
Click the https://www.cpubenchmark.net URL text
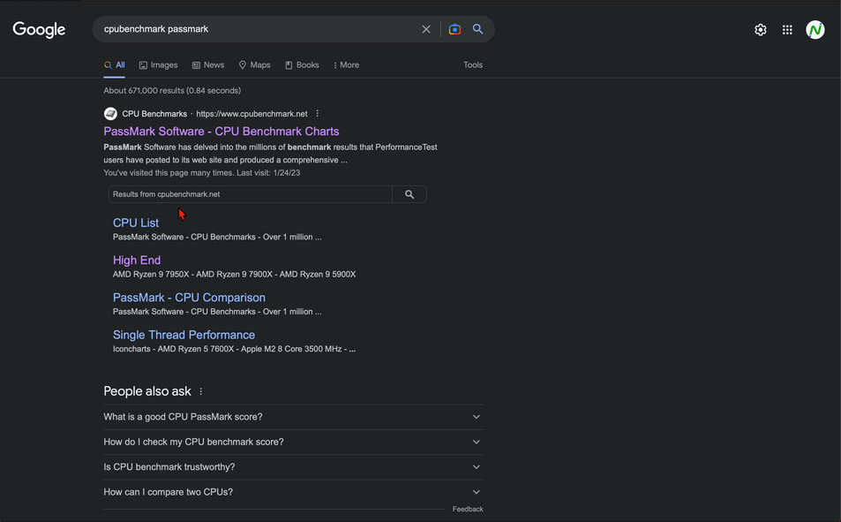pyautogui.click(x=252, y=114)
